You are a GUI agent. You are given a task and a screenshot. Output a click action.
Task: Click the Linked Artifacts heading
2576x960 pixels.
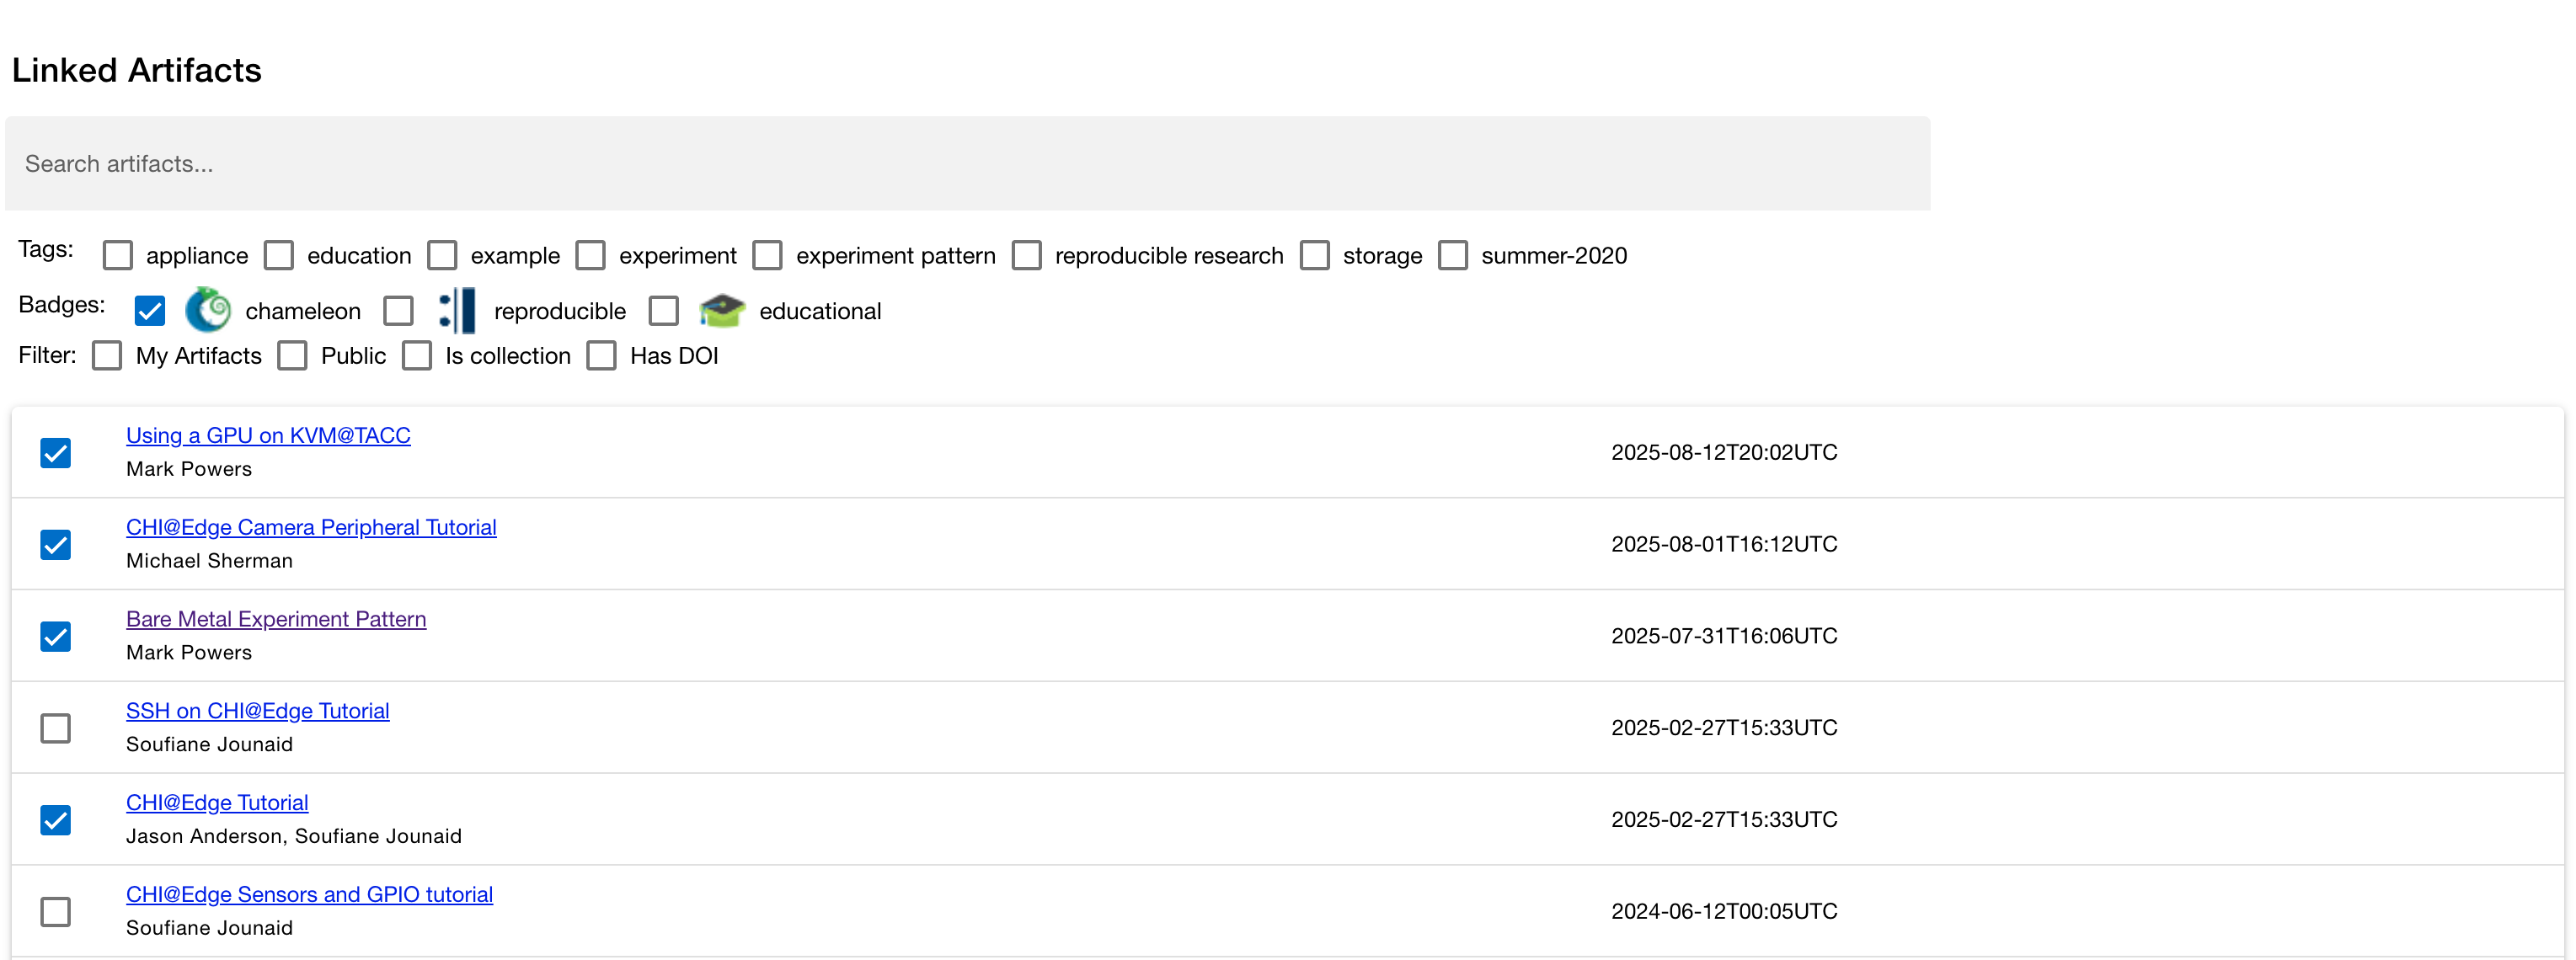point(137,70)
